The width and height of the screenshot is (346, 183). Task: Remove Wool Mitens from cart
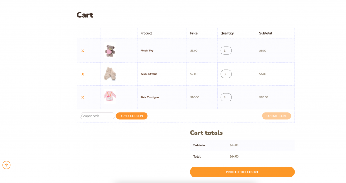(83, 74)
